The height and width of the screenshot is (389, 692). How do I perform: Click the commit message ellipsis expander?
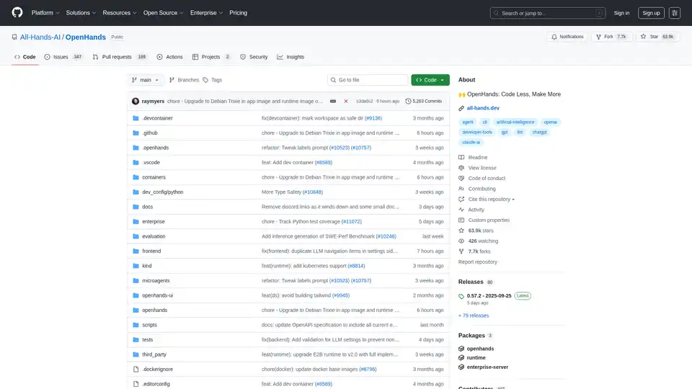333,102
